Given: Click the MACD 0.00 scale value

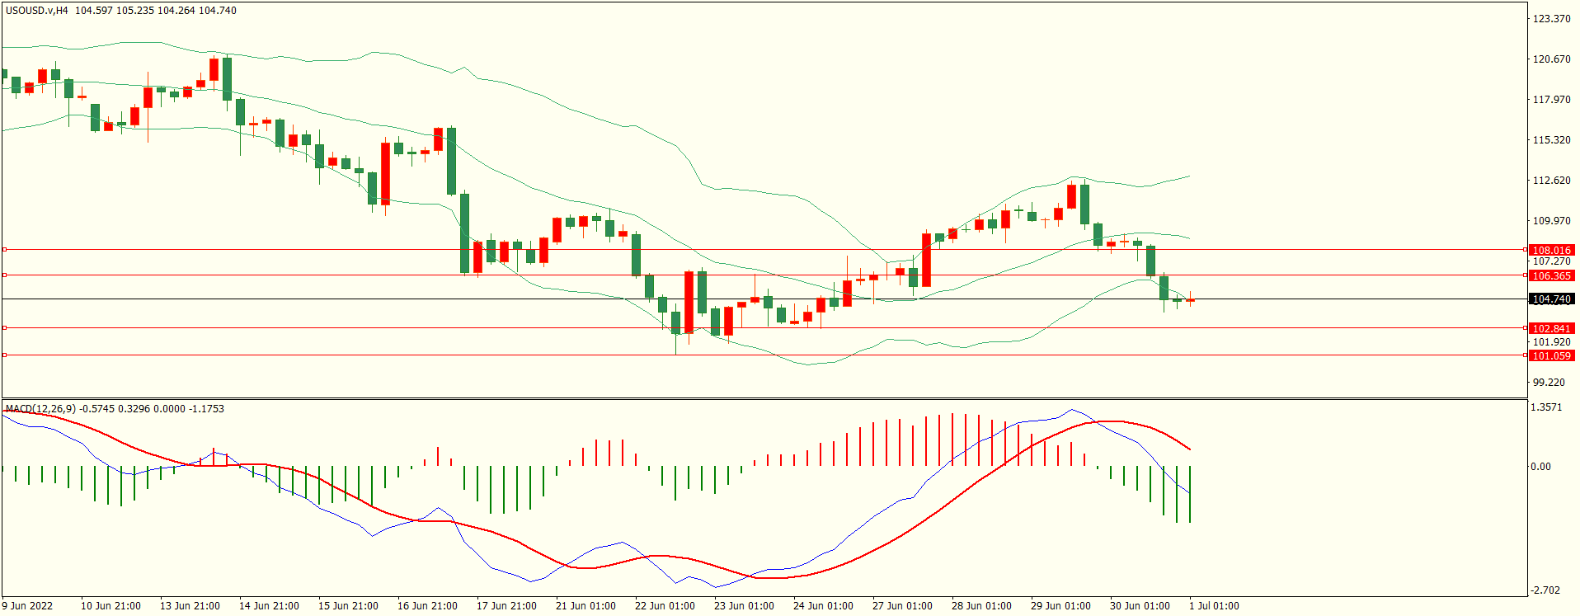Looking at the screenshot, I should [1540, 466].
